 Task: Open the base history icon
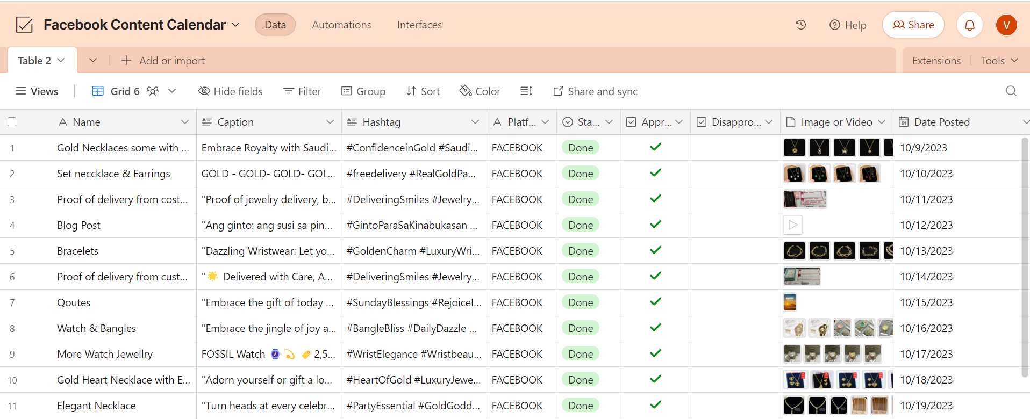pyautogui.click(x=800, y=25)
